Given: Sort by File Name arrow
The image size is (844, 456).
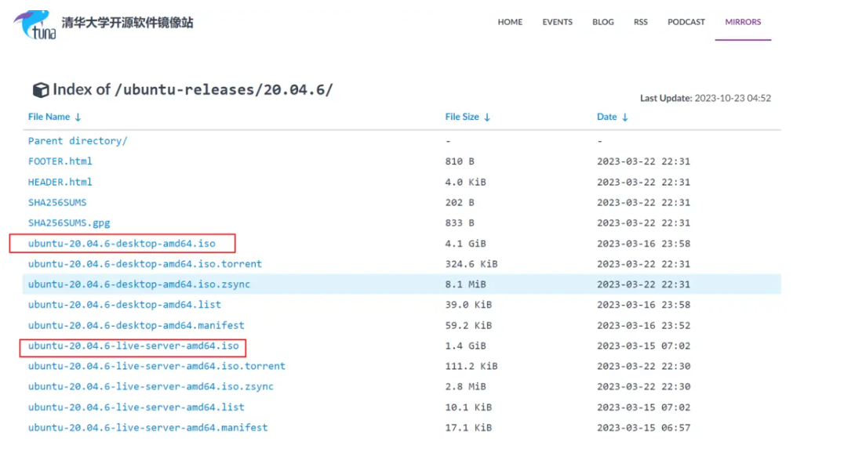Looking at the screenshot, I should (78, 118).
